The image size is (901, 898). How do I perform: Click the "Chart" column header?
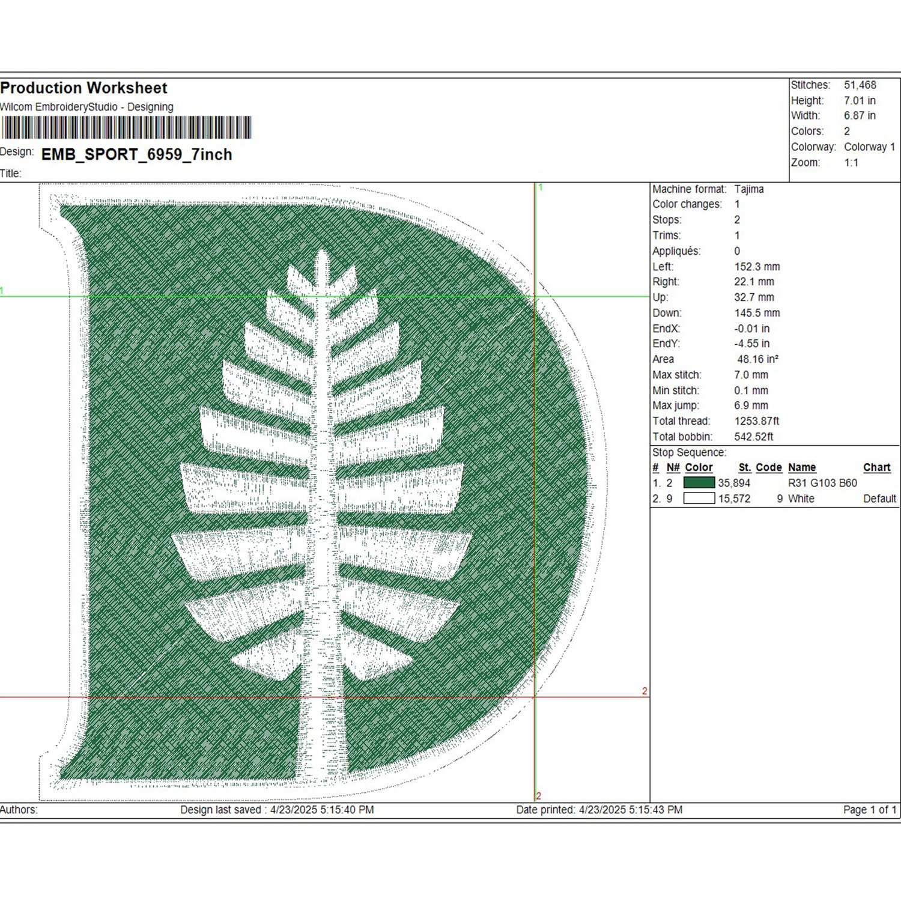pos(877,467)
